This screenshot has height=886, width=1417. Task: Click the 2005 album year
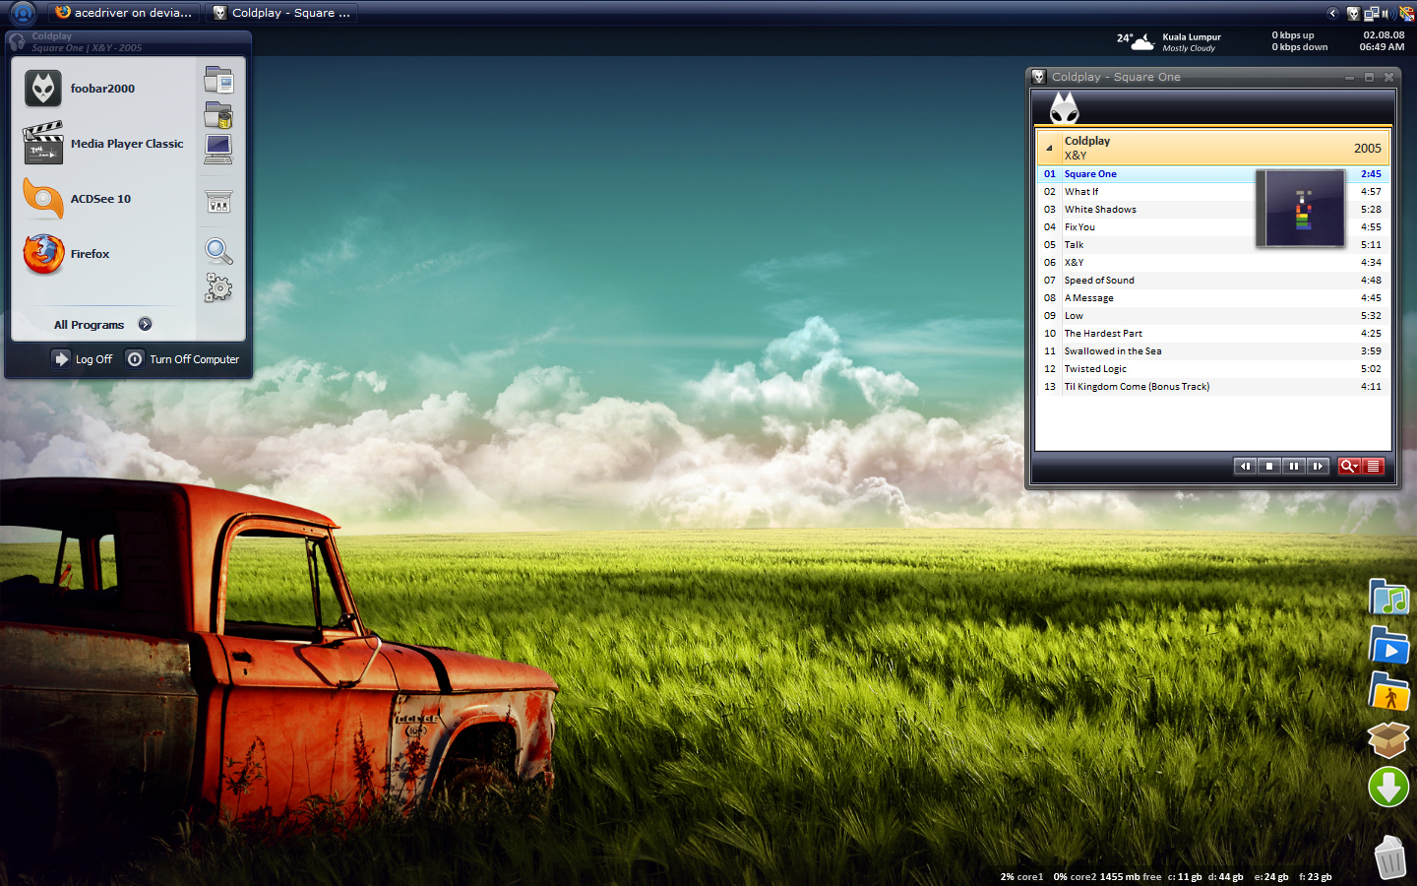(x=1368, y=149)
